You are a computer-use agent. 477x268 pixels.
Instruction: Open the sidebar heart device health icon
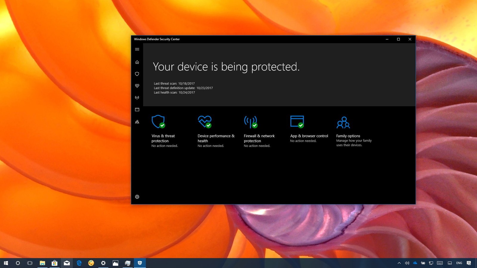coord(137,86)
